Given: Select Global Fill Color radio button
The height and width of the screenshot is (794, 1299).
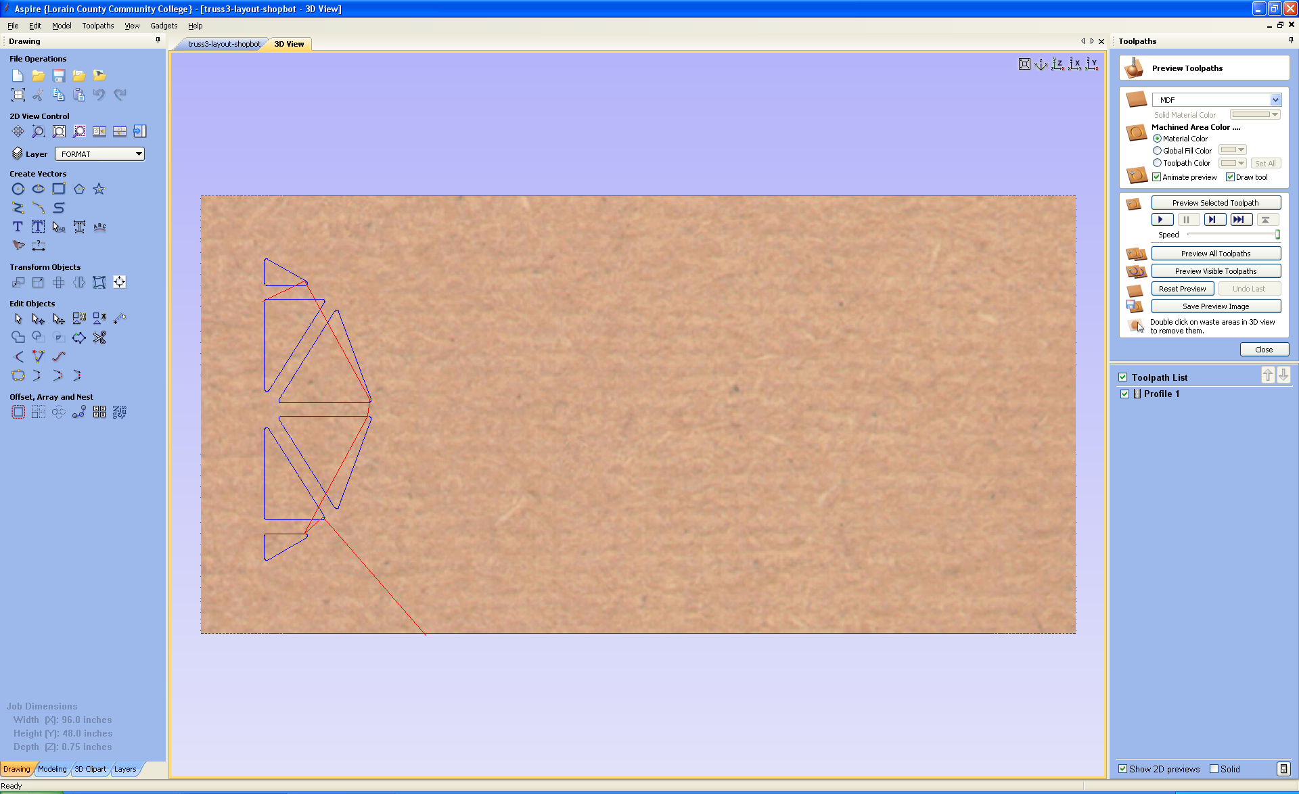Looking at the screenshot, I should pos(1157,151).
